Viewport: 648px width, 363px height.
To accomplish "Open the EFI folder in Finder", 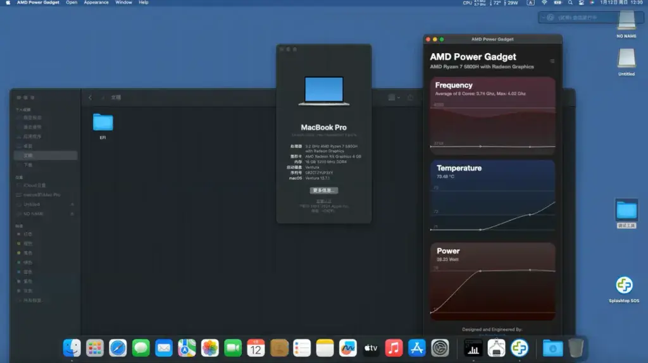I will 103,126.
